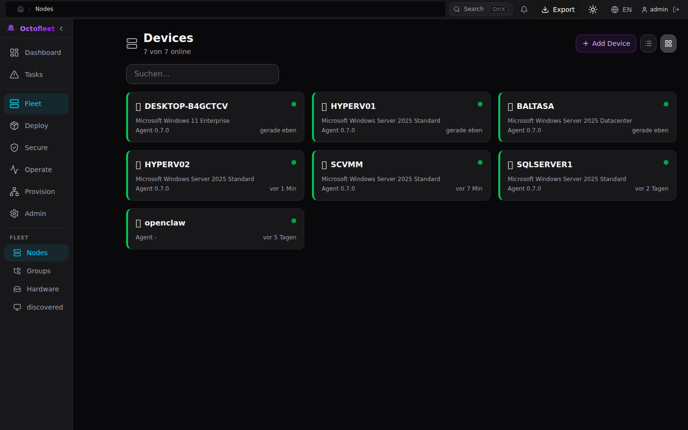Viewport: 688px width, 430px height.
Task: Open the Admin settings section
Action: 35,213
